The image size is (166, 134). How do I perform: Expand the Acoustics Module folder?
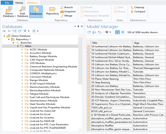(22, 53)
